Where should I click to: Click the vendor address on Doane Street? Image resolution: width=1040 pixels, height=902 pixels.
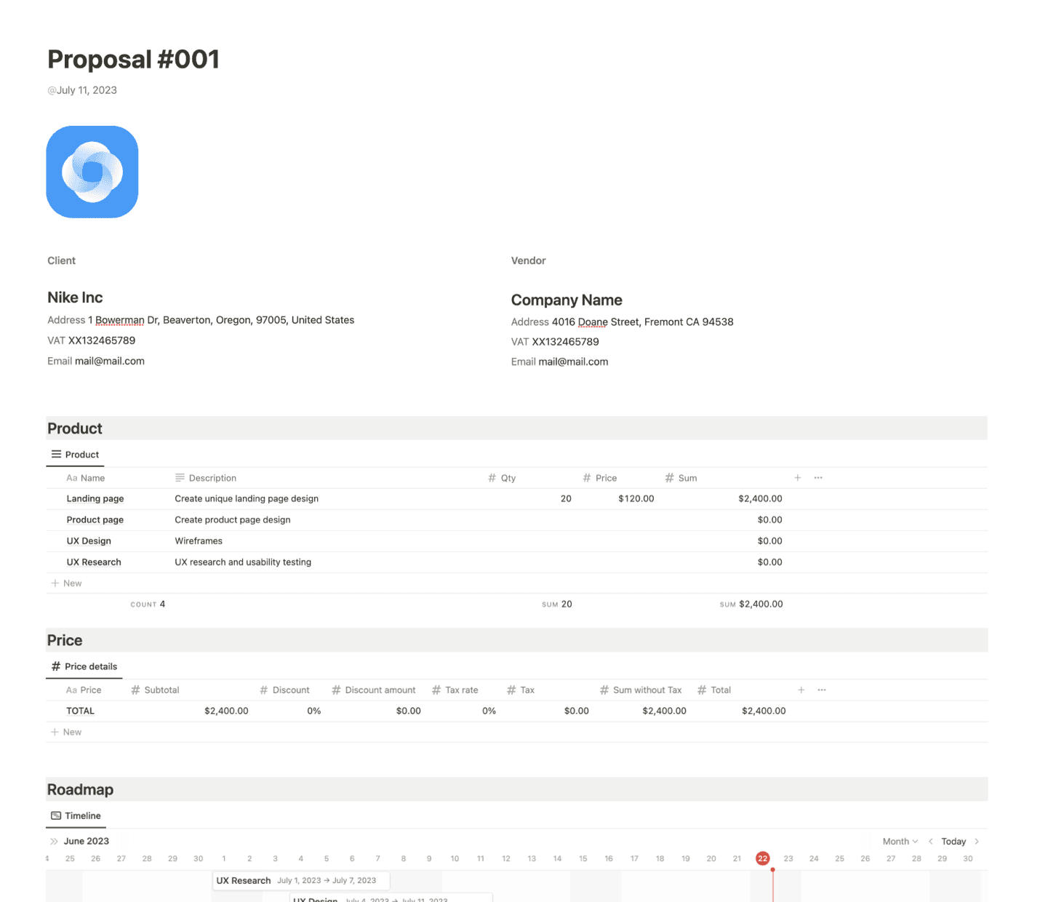tap(623, 322)
